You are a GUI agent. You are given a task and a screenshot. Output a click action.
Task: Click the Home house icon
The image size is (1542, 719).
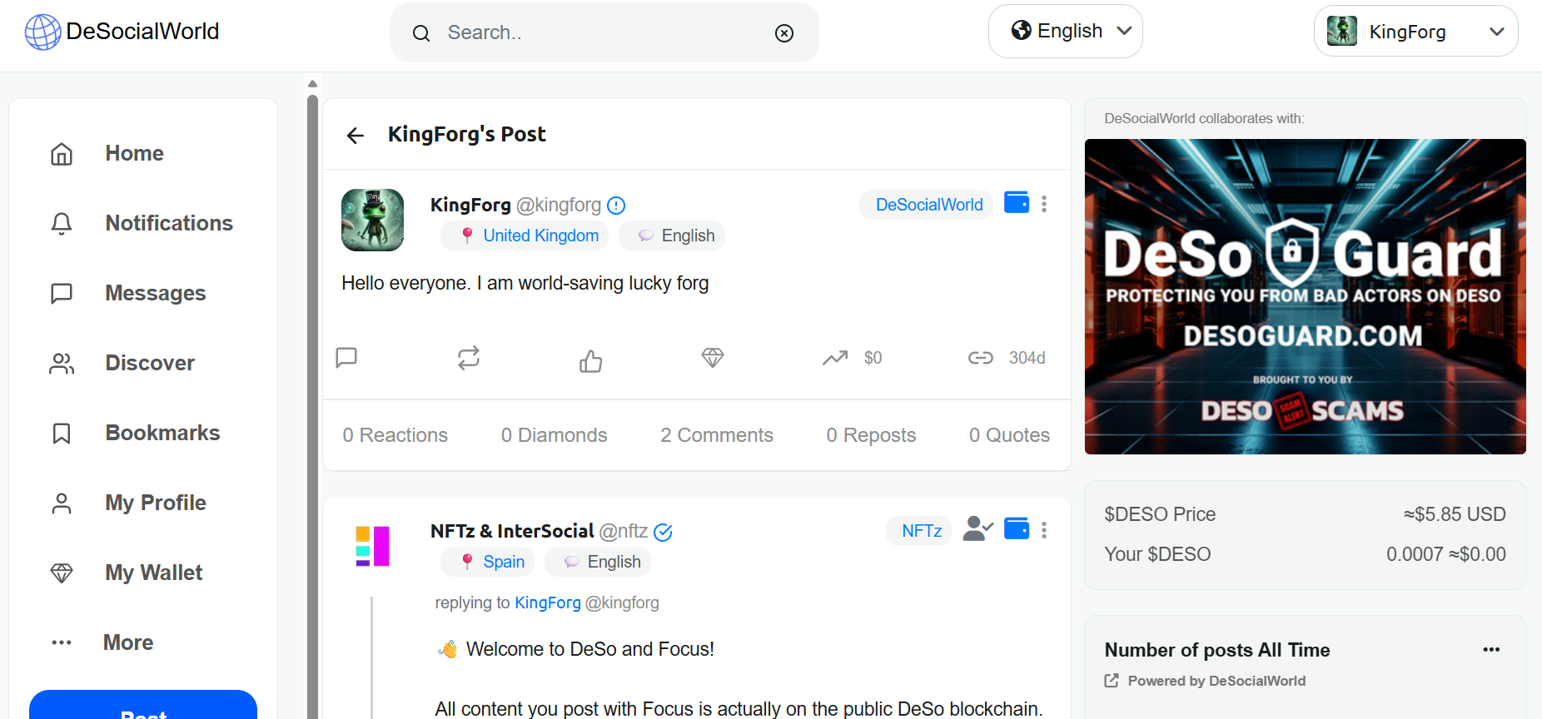(62, 153)
